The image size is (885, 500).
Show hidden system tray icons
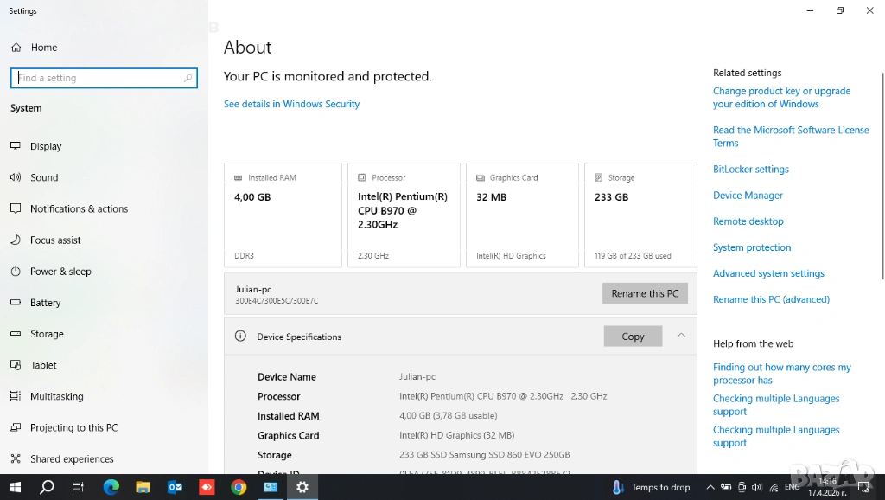711,487
